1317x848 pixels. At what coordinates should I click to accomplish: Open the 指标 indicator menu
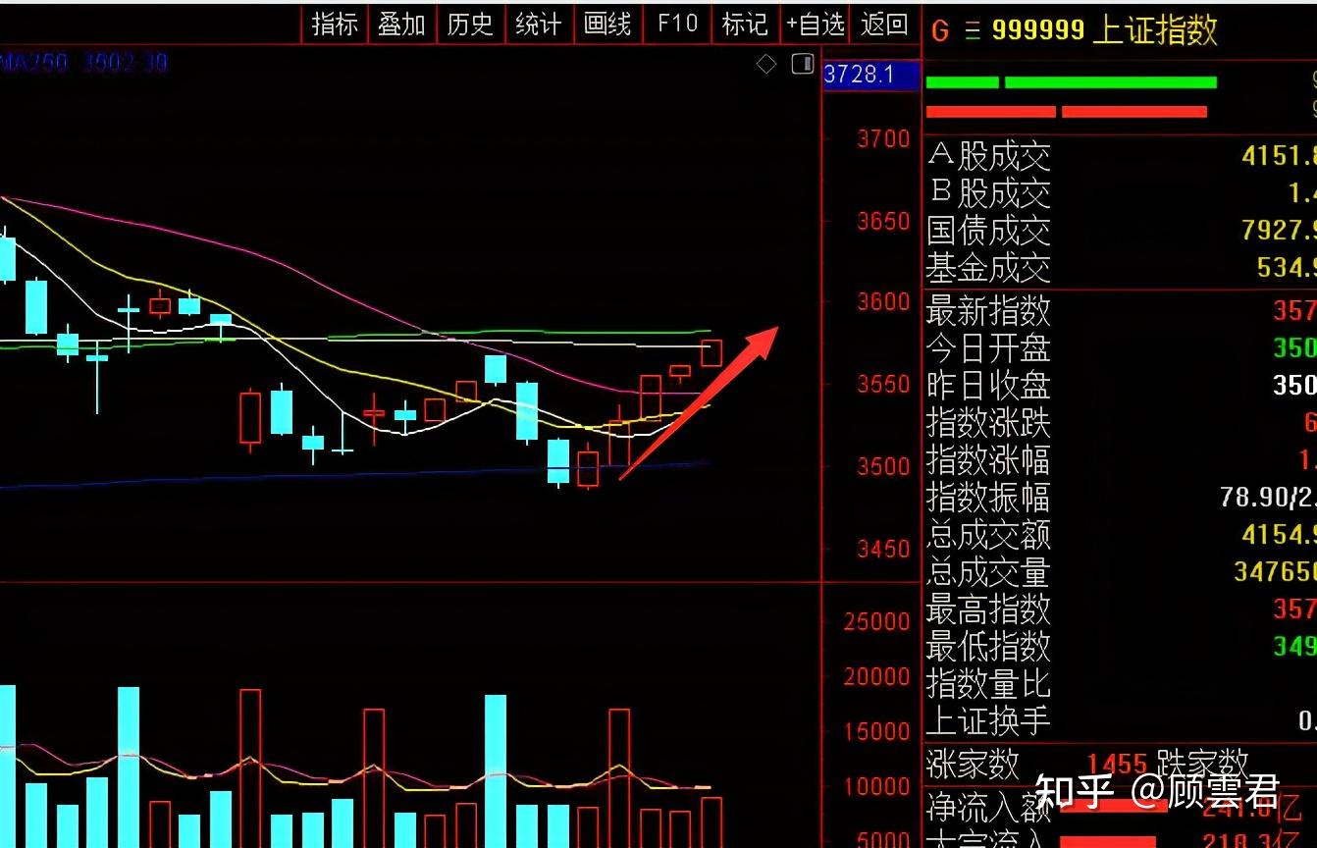click(335, 24)
